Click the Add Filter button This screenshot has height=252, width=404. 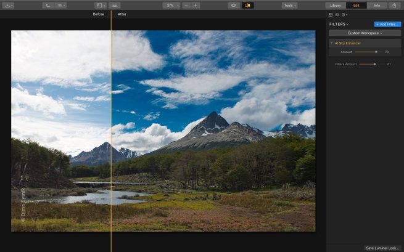(387, 24)
